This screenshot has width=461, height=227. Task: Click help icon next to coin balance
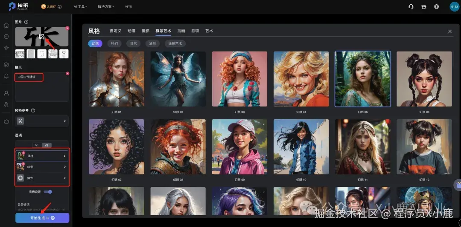point(60,6)
